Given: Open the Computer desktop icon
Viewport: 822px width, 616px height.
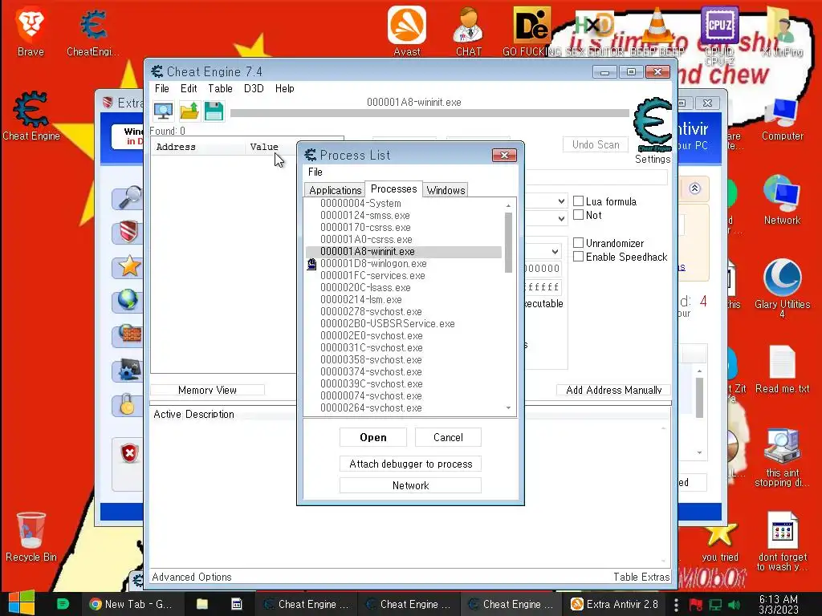Looking at the screenshot, I should point(782,120).
